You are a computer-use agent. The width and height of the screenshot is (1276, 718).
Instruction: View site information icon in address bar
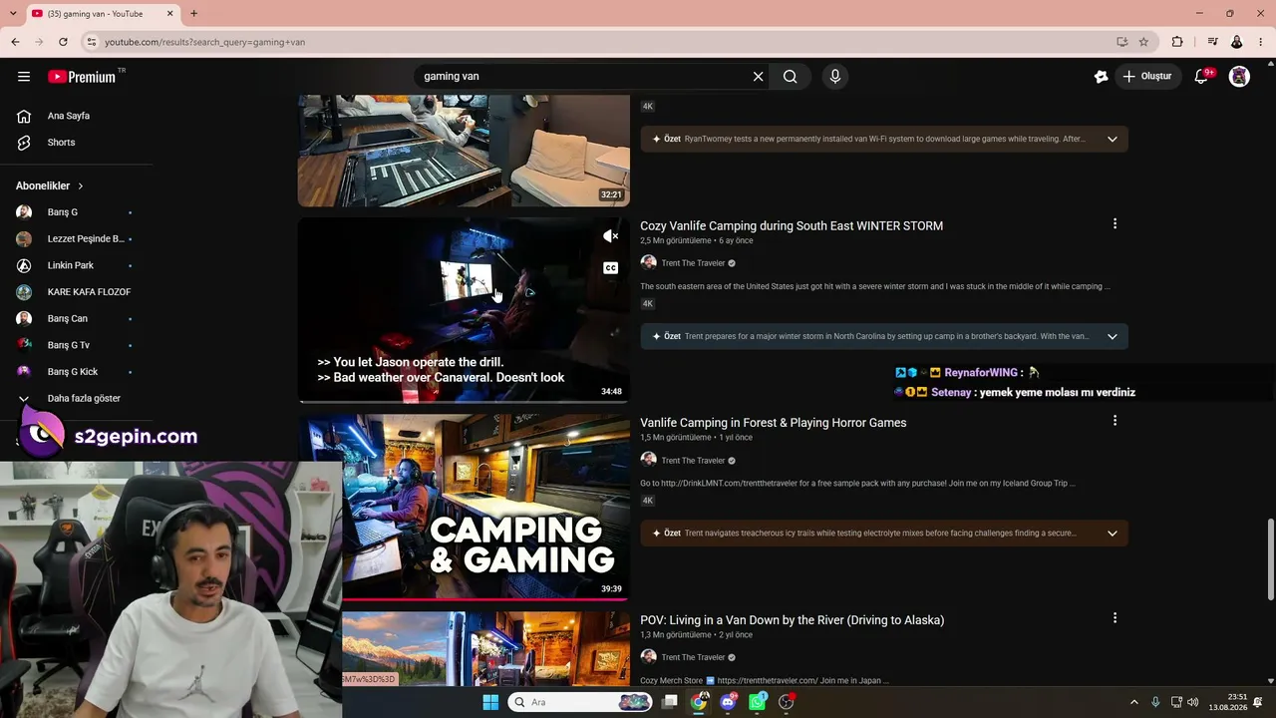(91, 42)
